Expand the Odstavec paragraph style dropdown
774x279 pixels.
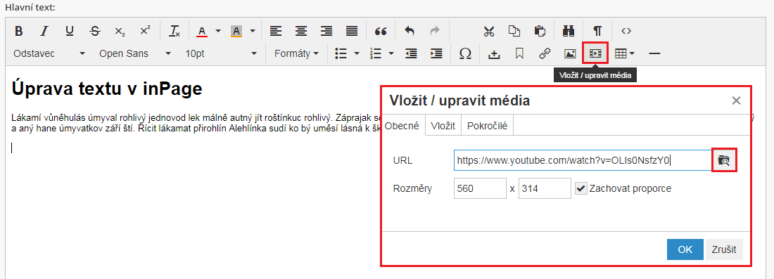(x=49, y=53)
